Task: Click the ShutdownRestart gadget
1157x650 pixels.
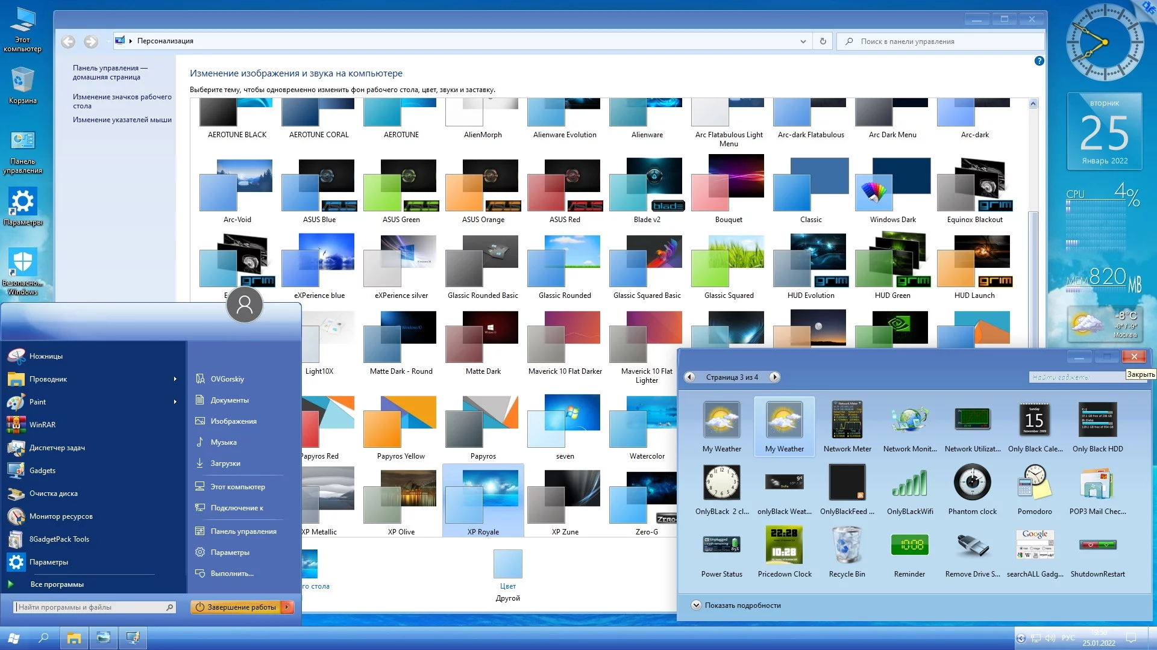Action: pos(1097,545)
